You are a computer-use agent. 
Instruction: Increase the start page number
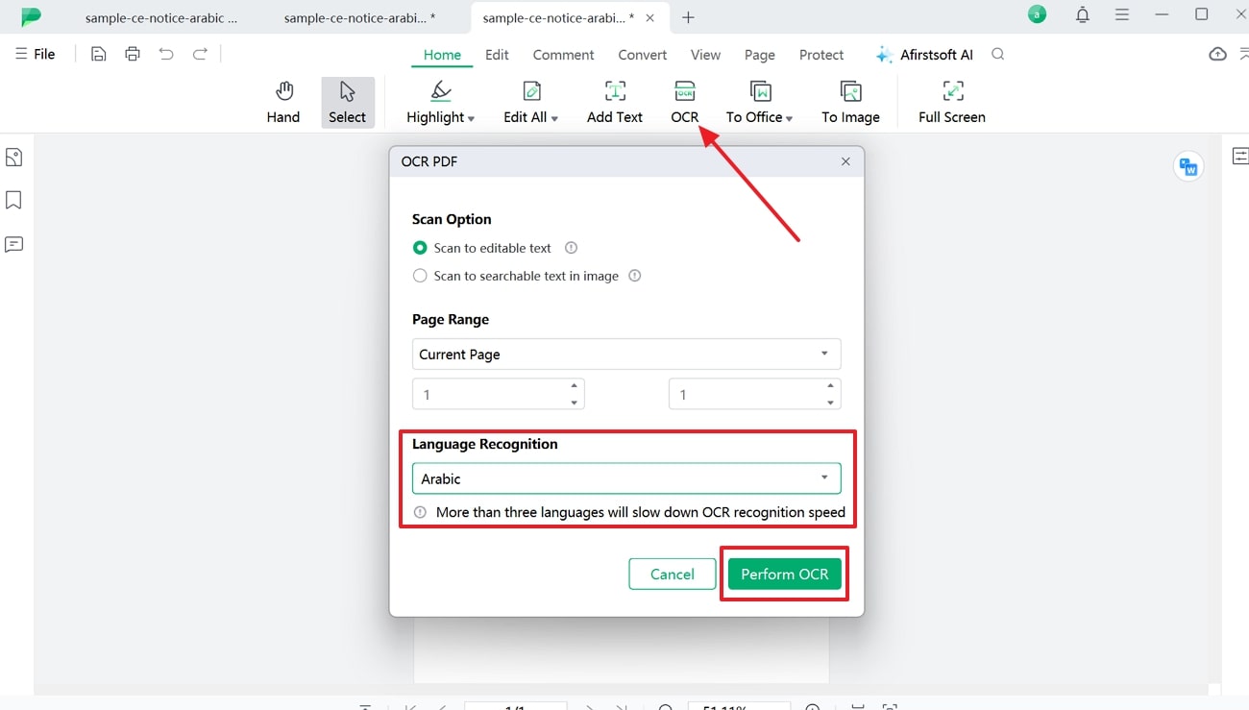[x=574, y=386]
